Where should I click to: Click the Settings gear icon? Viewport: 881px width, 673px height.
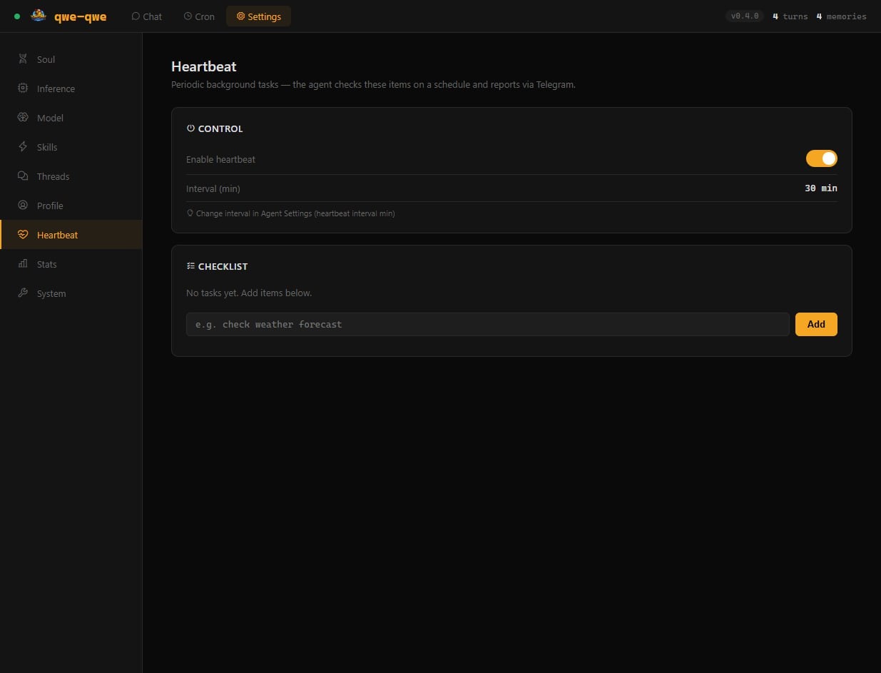point(240,16)
